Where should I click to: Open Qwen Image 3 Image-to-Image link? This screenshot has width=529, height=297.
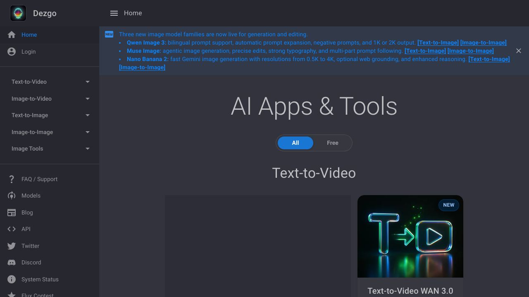(x=483, y=42)
